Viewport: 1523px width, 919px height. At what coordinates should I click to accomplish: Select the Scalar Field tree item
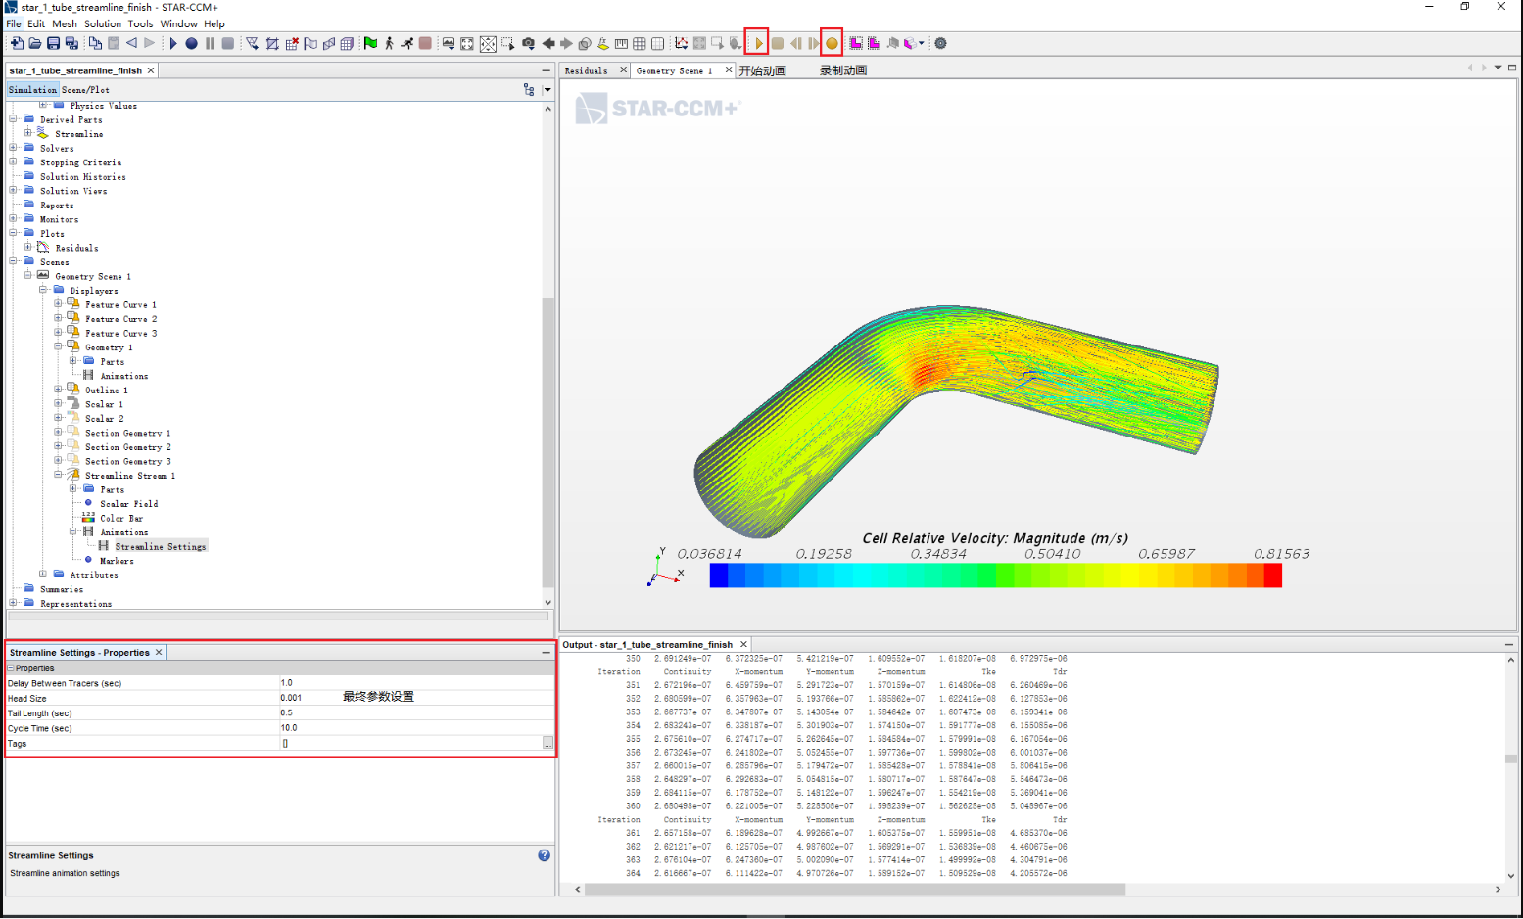coord(128,504)
